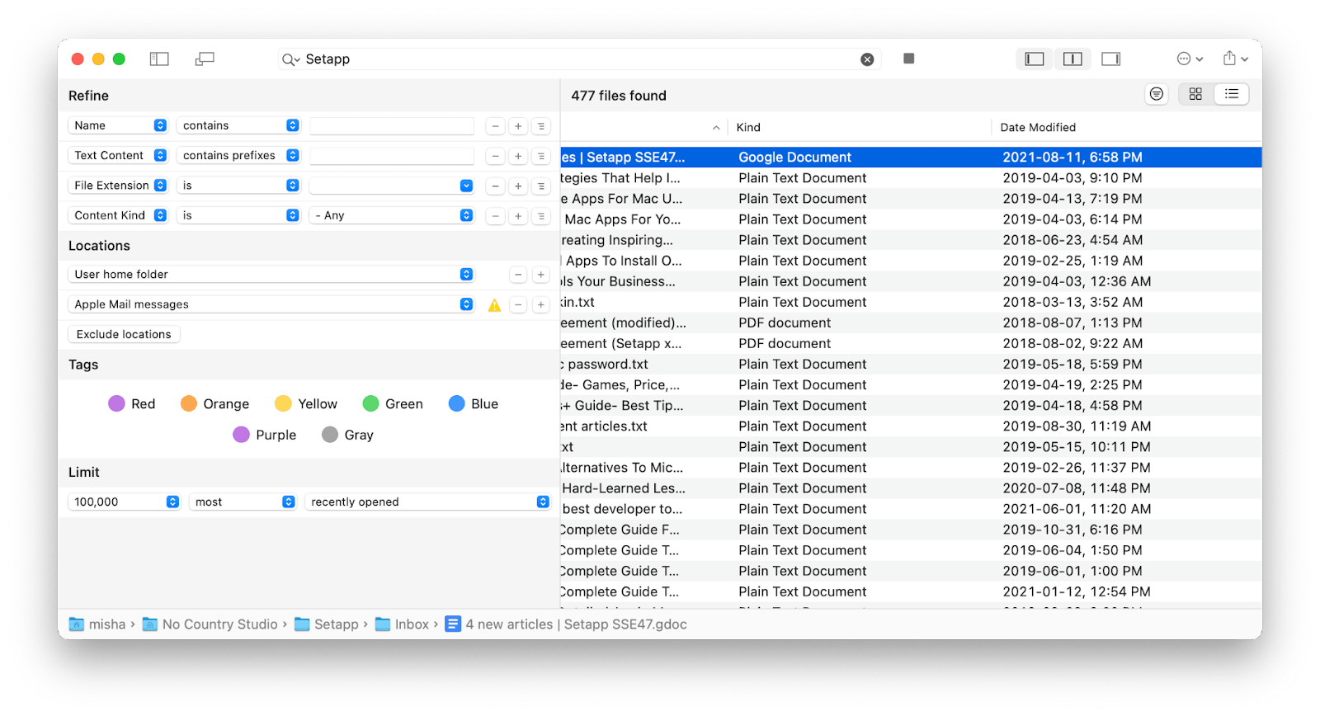Open the file extension value combo box
Viewport: 1320px width, 716px height.
pos(392,186)
